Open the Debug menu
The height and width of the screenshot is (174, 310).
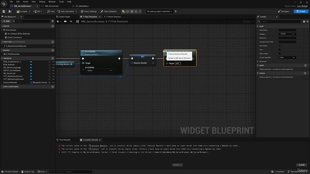(x=42, y=1)
